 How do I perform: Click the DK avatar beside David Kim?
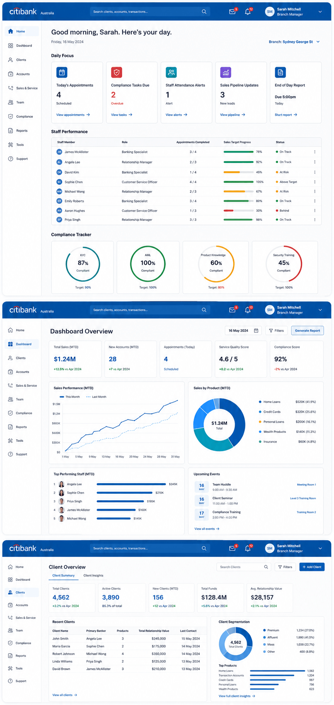pyautogui.click(x=59, y=172)
